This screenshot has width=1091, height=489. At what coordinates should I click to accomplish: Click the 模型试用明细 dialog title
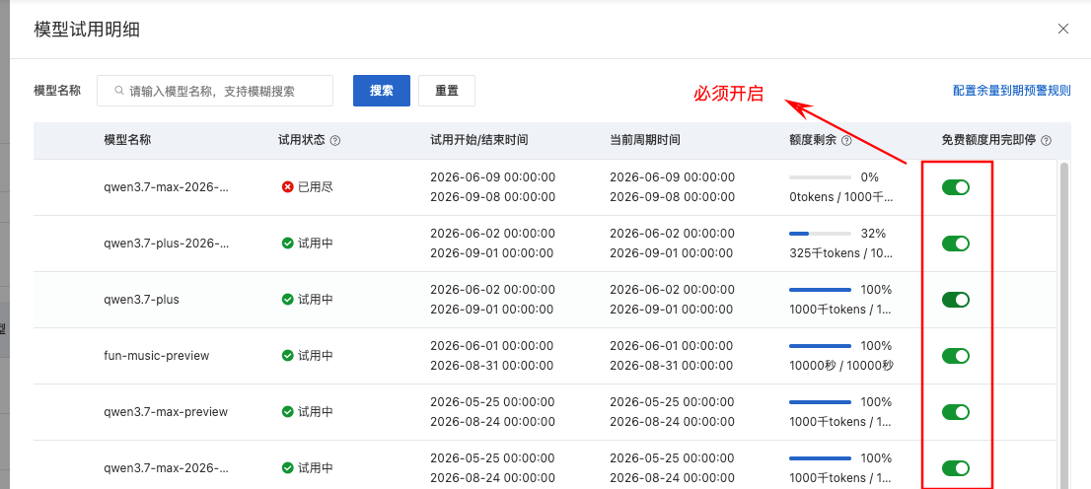tap(87, 30)
